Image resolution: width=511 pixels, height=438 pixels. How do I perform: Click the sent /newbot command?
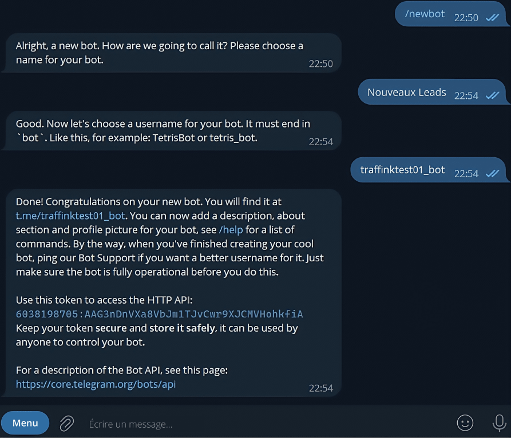pos(425,14)
